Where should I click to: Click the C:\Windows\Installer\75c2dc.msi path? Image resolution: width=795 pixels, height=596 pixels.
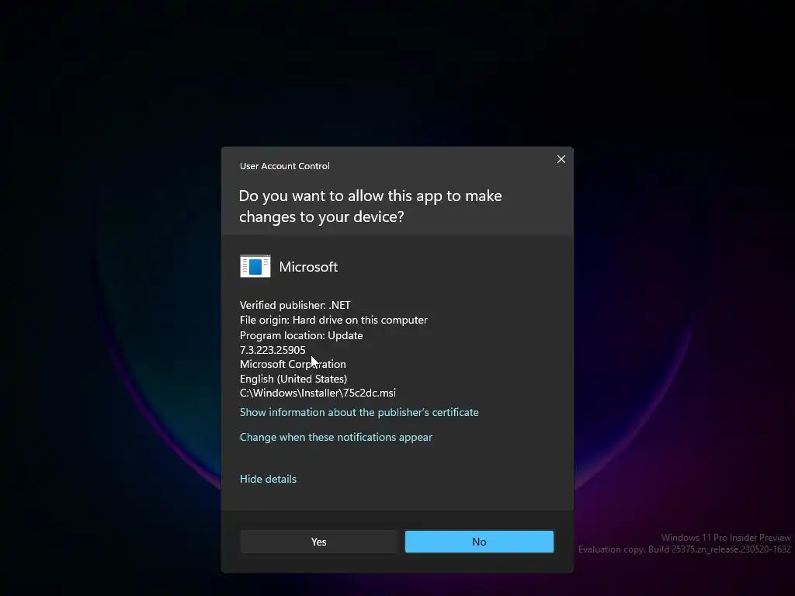318,393
